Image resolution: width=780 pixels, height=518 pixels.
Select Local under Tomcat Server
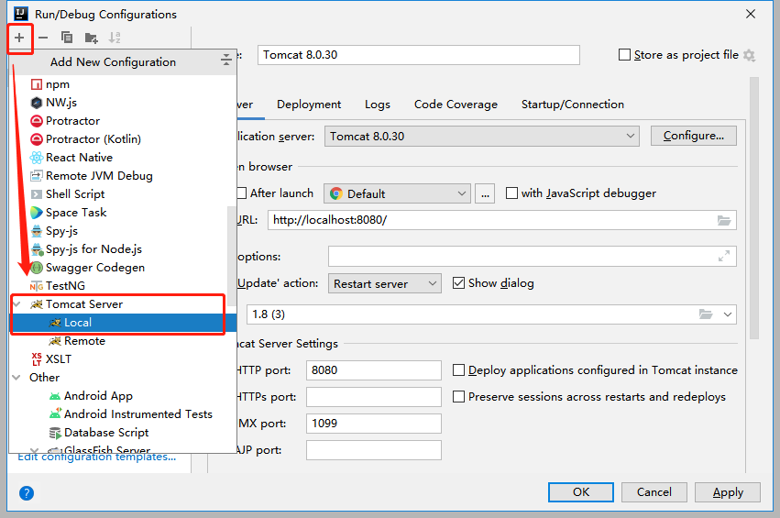pyautogui.click(x=123, y=323)
